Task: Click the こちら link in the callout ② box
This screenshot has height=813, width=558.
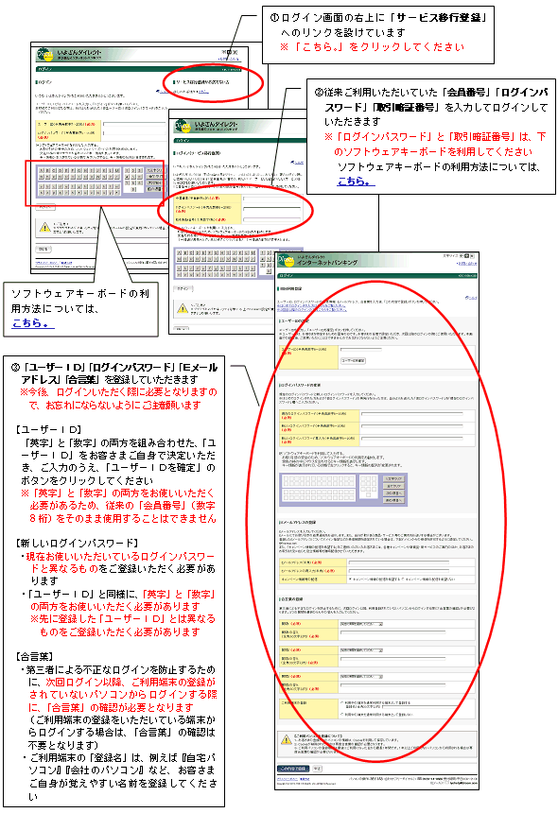Action: tap(356, 182)
